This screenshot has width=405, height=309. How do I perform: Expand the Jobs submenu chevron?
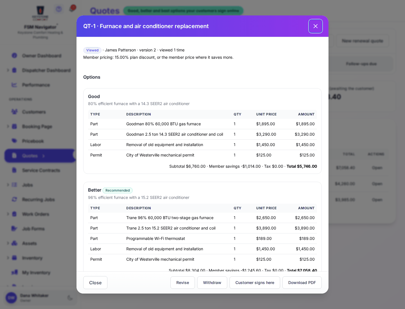tap(8, 185)
